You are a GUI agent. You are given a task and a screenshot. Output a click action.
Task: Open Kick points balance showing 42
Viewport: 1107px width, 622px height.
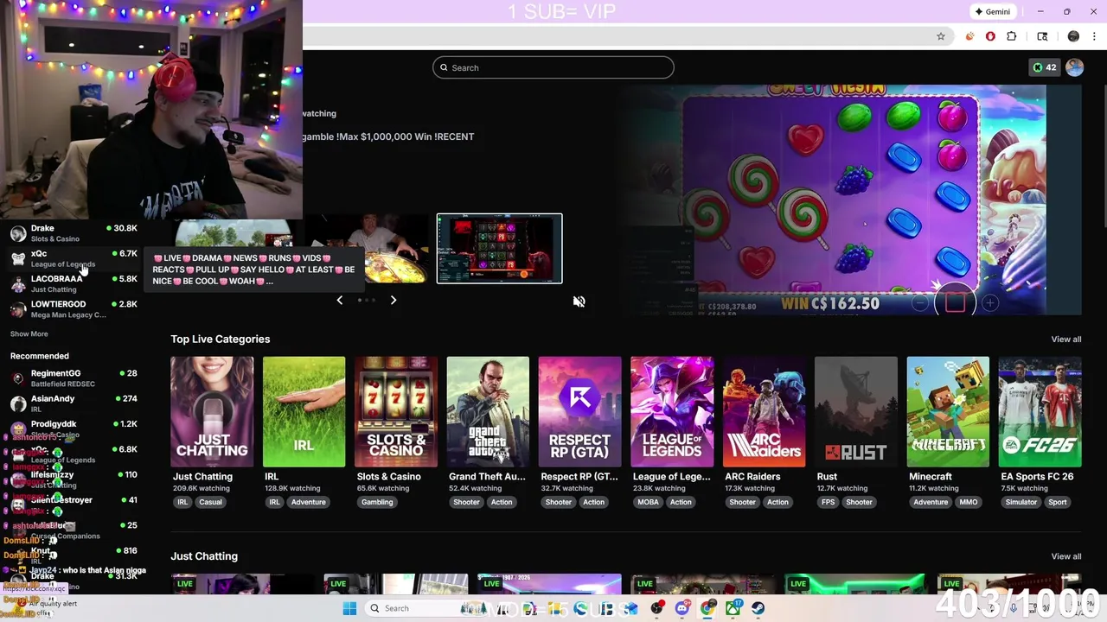click(1045, 67)
